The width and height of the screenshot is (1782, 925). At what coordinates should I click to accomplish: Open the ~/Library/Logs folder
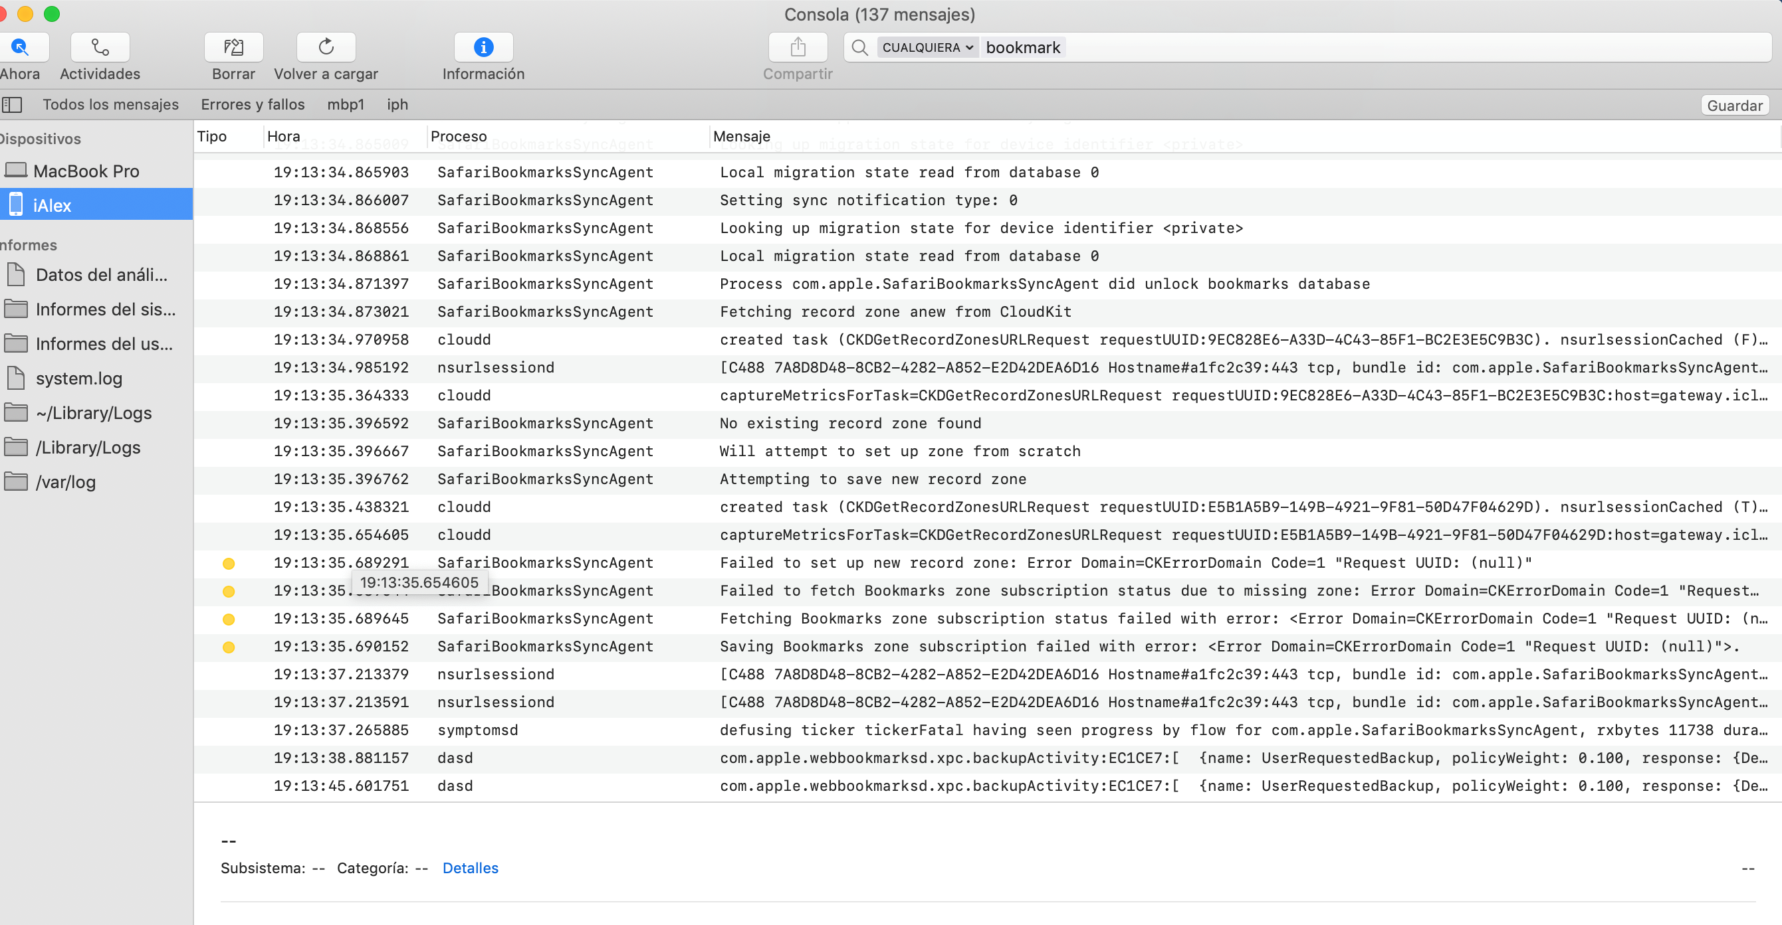[x=94, y=413]
